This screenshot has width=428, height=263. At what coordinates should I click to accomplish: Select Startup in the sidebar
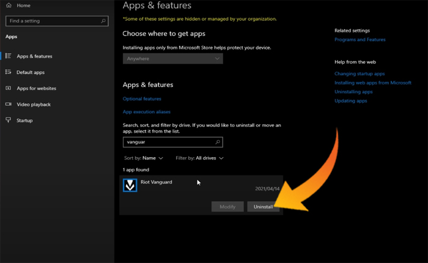point(24,120)
